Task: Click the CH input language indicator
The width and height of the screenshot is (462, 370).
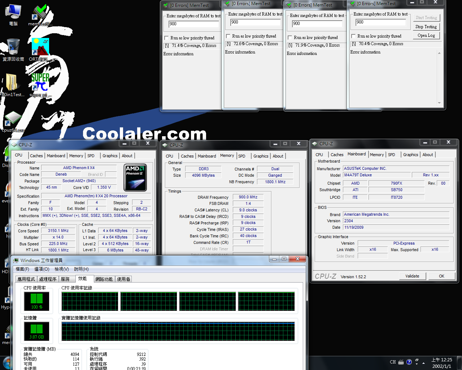Action: (393, 362)
